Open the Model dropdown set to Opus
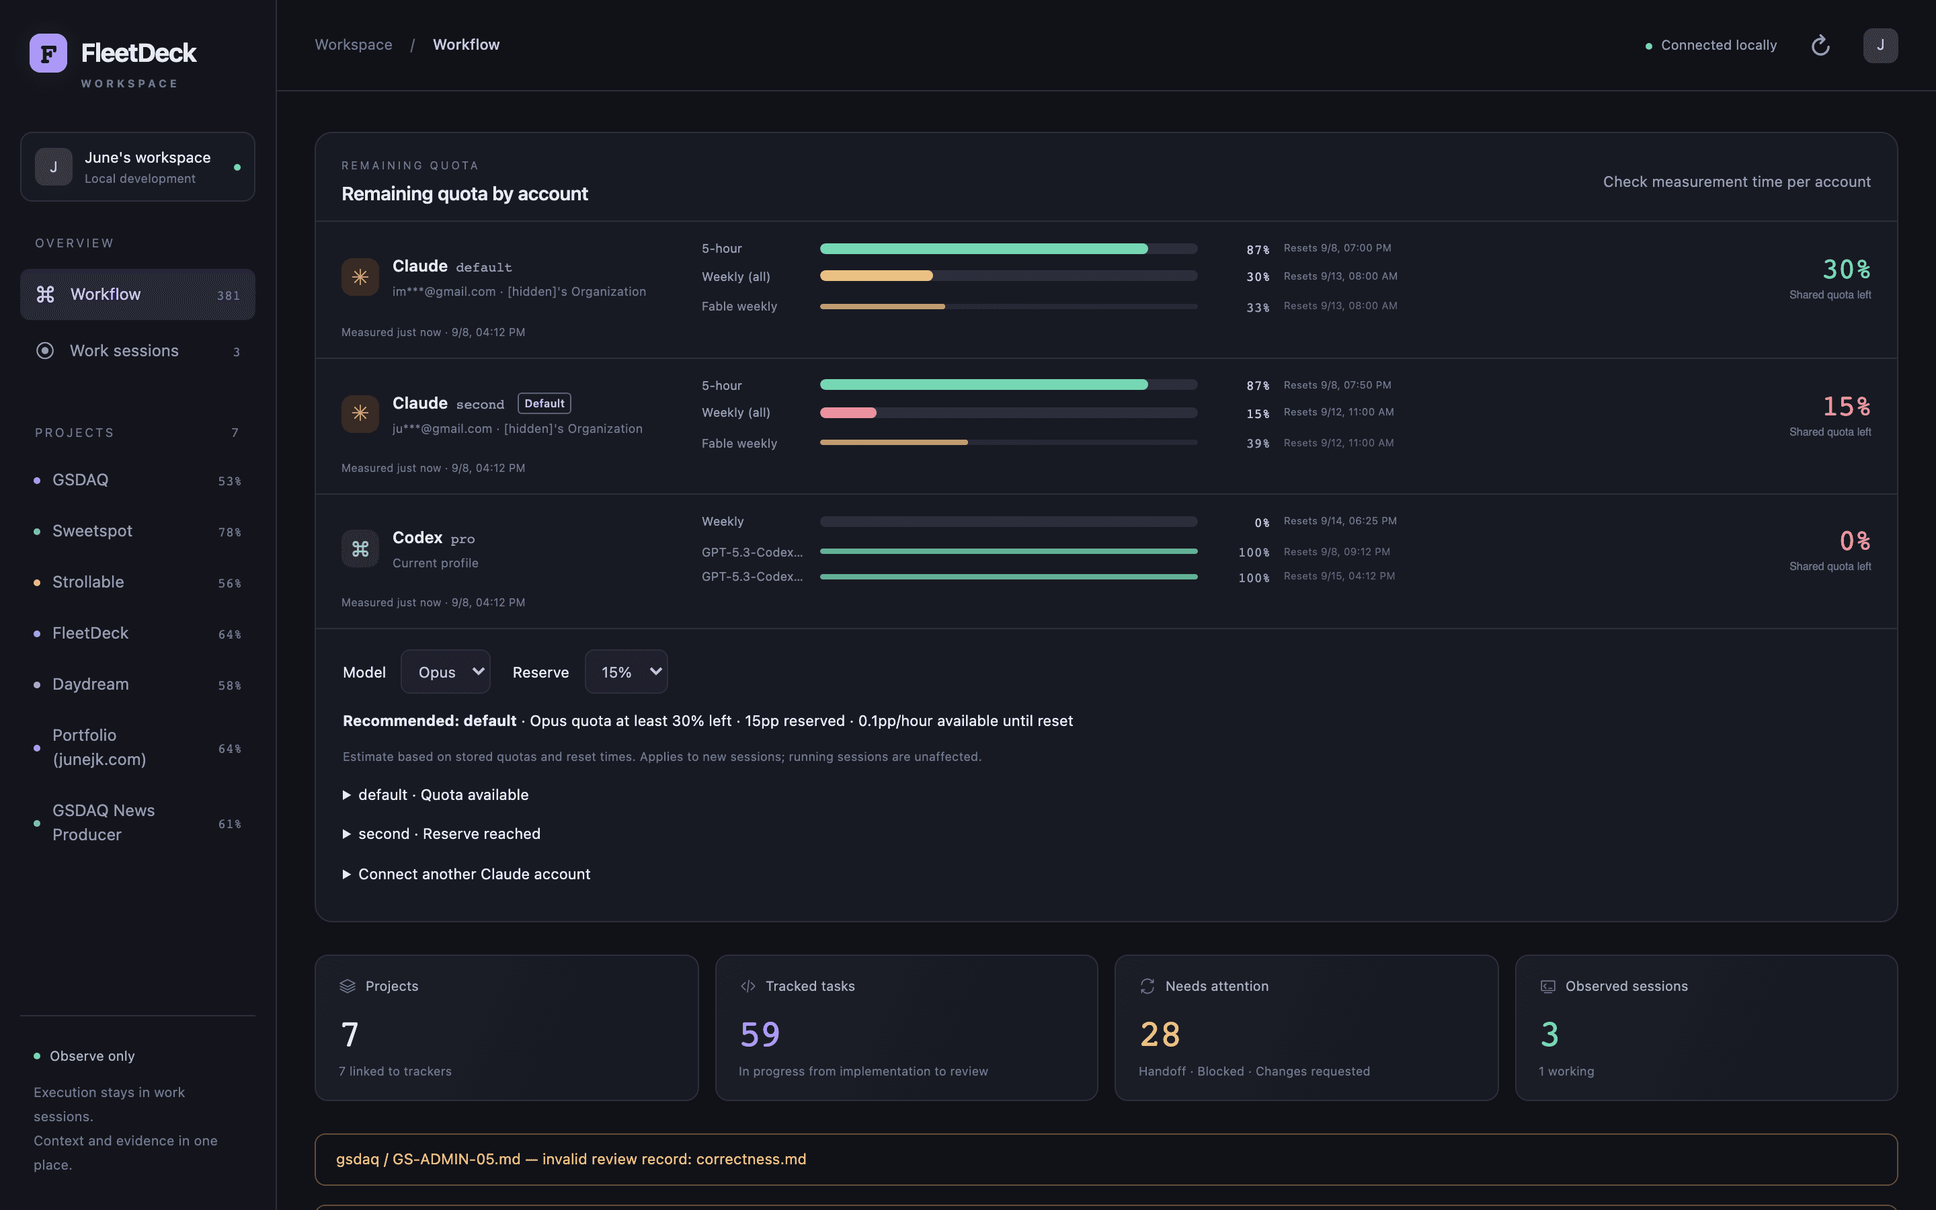Image resolution: width=1936 pixels, height=1210 pixels. tap(446, 672)
